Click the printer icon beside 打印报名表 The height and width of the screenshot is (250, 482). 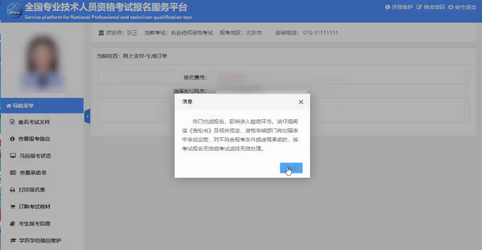(12, 189)
